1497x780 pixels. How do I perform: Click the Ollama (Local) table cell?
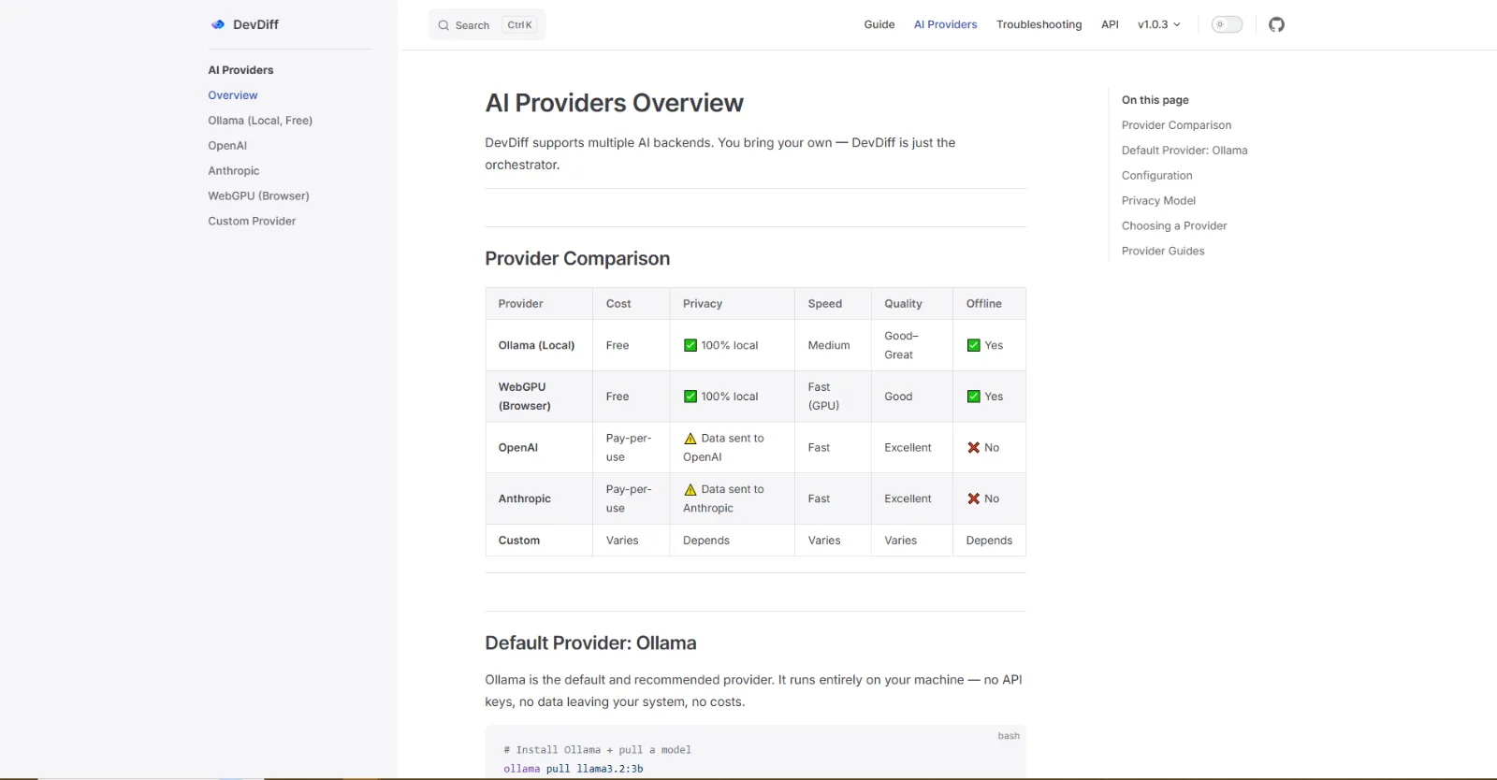point(539,346)
